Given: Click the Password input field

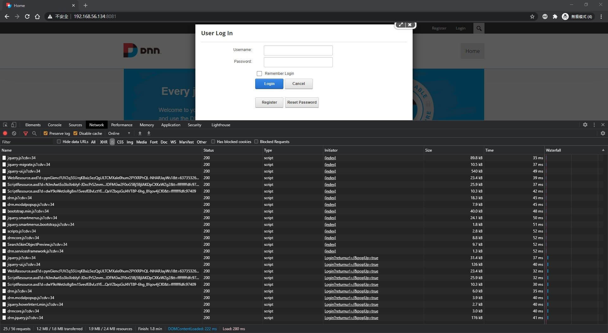Looking at the screenshot, I should (298, 62).
